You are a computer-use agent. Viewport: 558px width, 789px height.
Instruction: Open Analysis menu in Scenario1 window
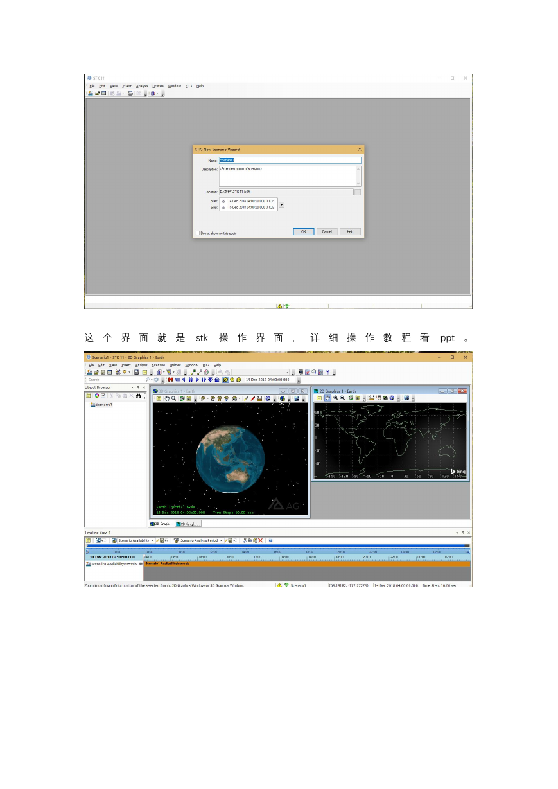(141, 364)
